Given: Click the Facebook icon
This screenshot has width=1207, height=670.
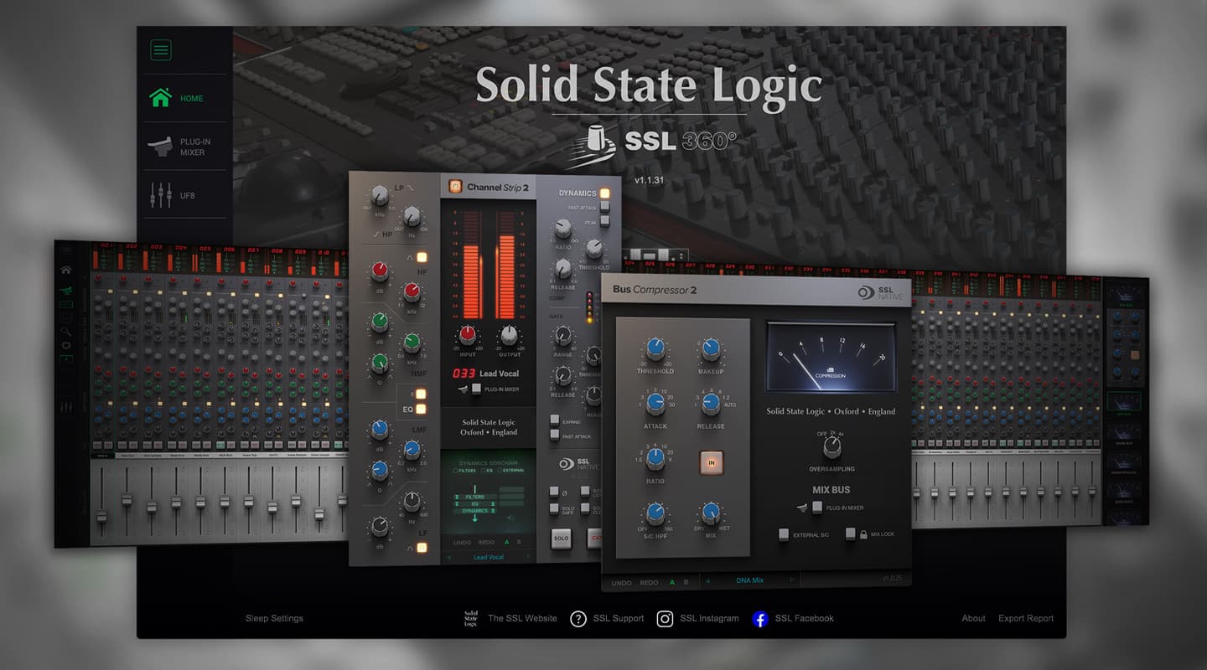Looking at the screenshot, I should [x=760, y=619].
